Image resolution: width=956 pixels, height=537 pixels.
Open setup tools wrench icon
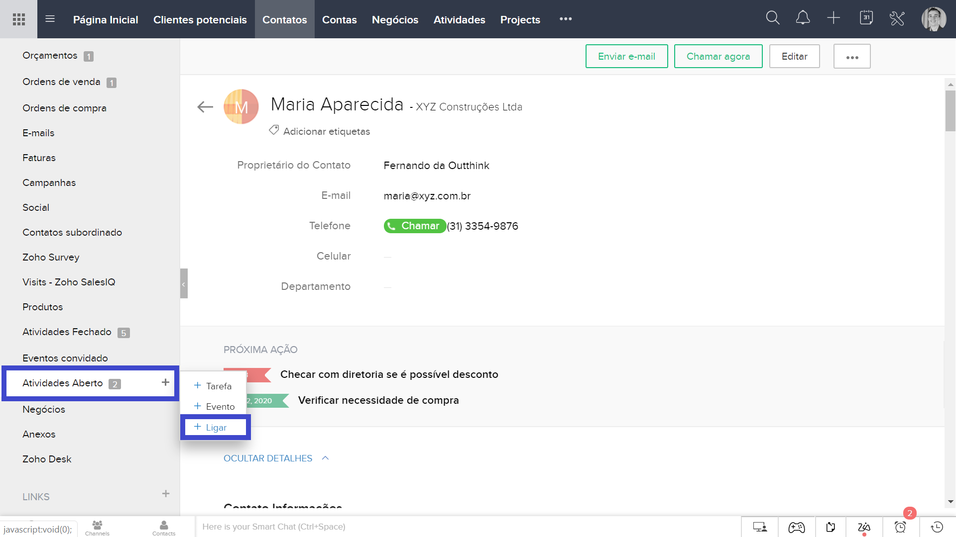897,19
